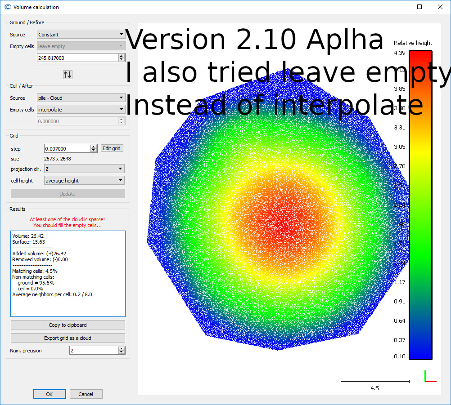Open the Ceil Source dropdown showing pile - Cloud

pyautogui.click(x=81, y=98)
